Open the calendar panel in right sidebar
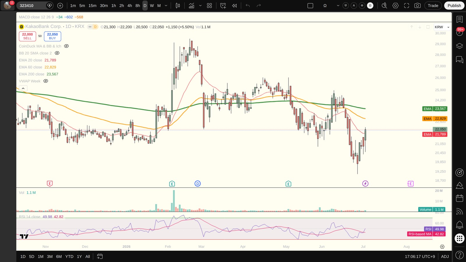Viewport: 466px width, 262px height. [460, 198]
